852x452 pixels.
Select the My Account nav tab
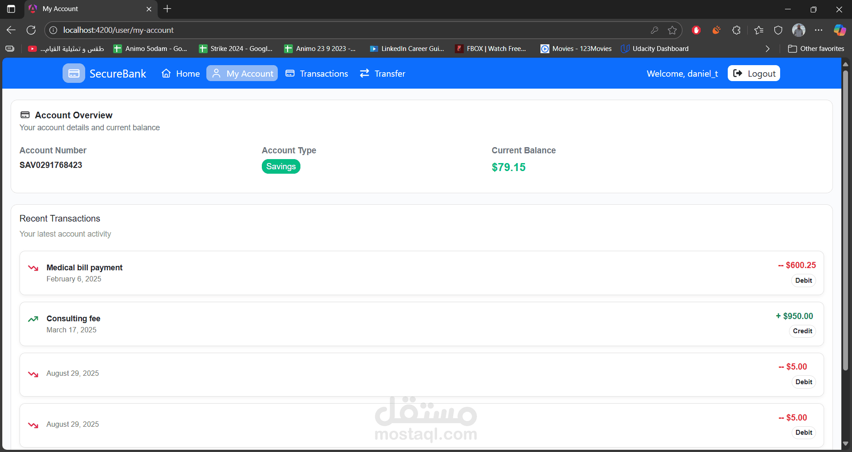[242, 74]
